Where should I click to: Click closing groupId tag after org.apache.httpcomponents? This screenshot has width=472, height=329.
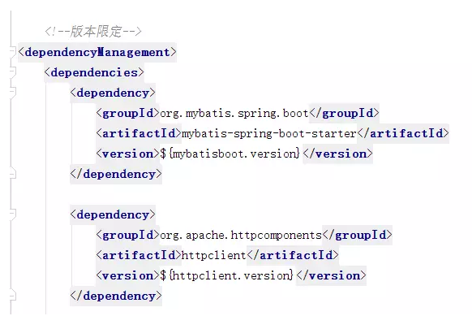(358, 235)
